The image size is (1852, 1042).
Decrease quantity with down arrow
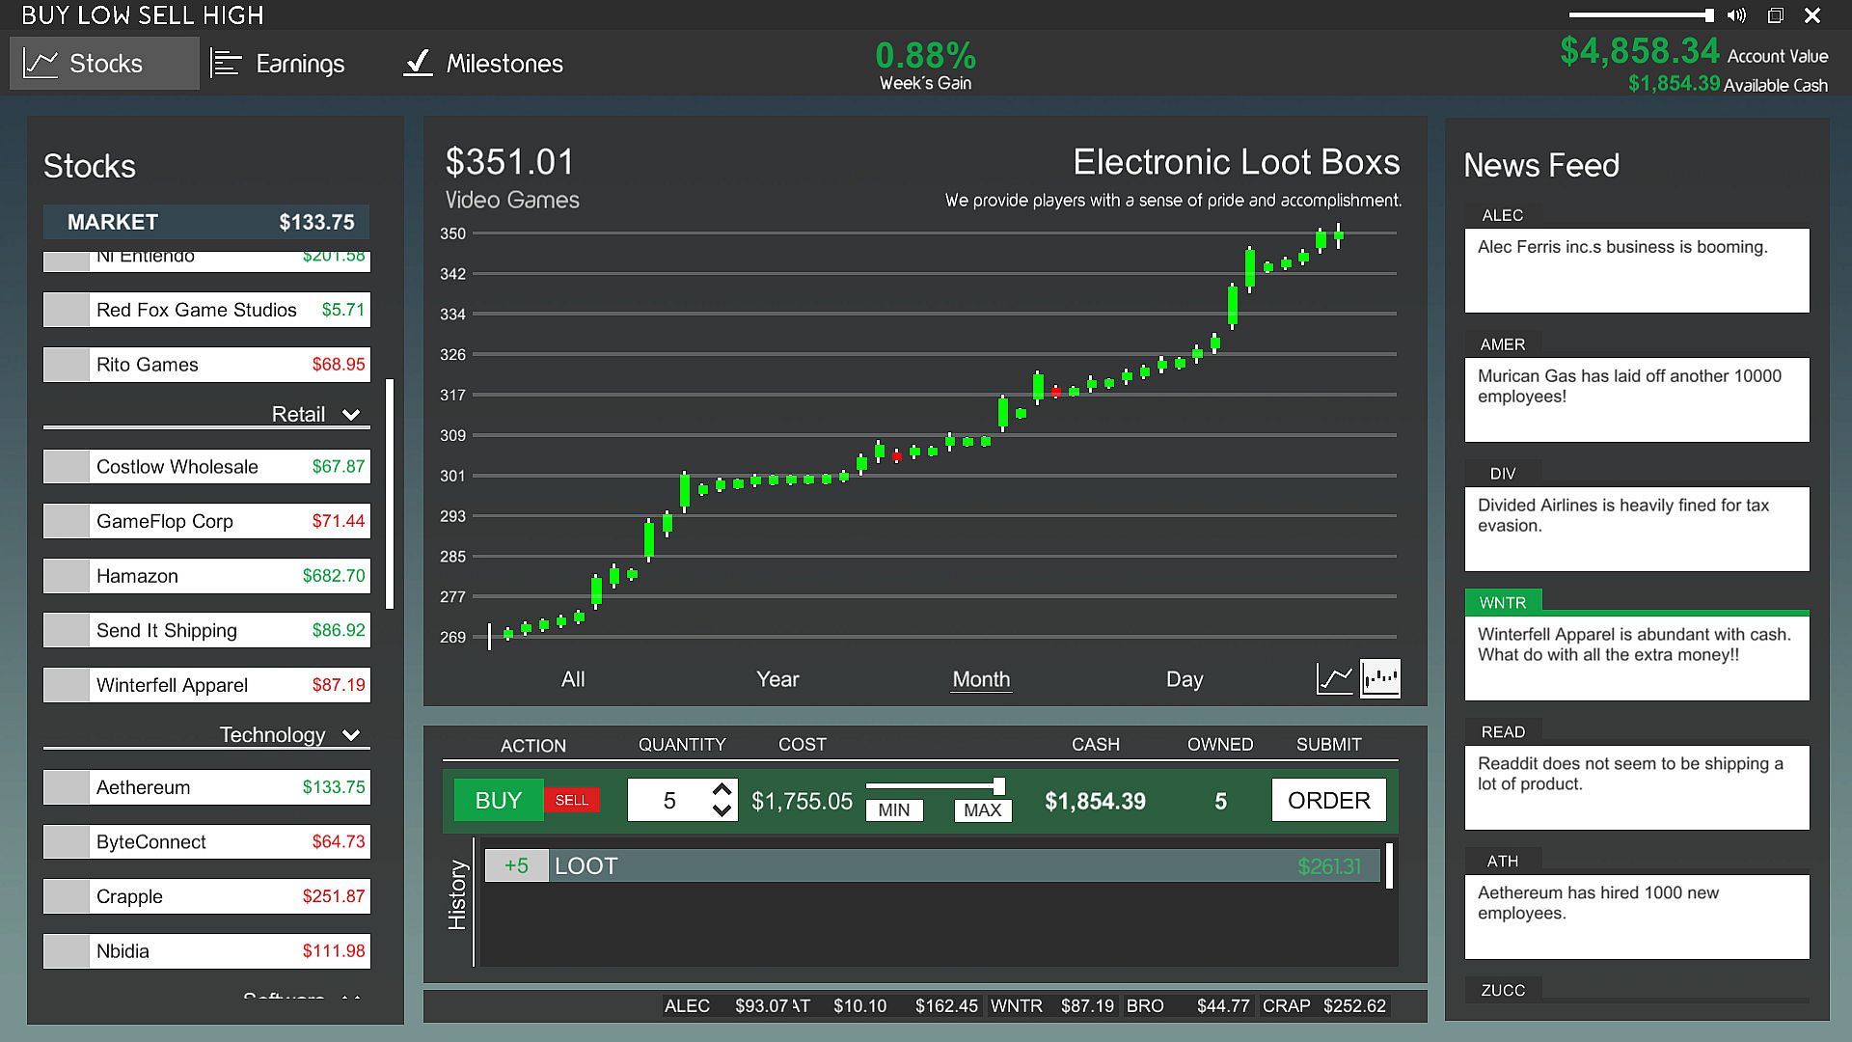click(x=722, y=811)
